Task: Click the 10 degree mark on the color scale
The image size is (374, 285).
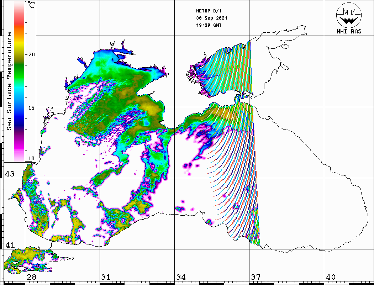Action: tap(32, 158)
